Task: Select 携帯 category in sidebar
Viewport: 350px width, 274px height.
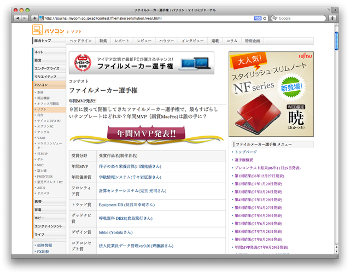Action: (49, 202)
